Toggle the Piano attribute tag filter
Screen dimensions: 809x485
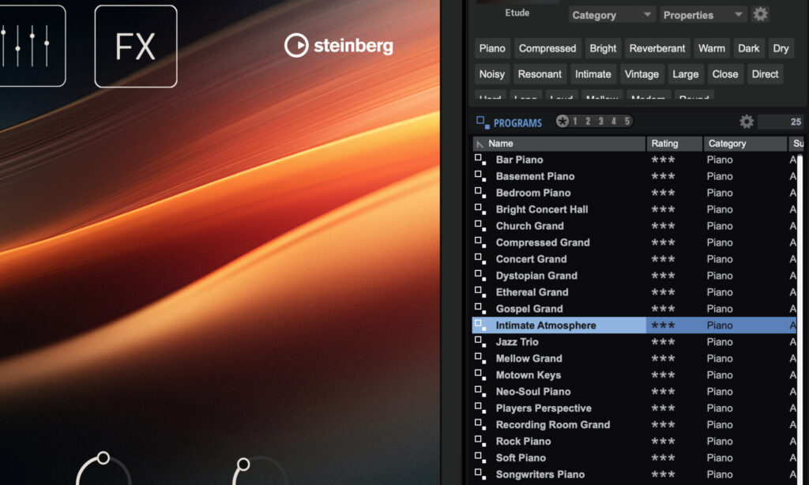[x=492, y=48]
